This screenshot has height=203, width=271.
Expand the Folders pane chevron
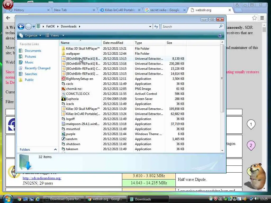coord(55,150)
